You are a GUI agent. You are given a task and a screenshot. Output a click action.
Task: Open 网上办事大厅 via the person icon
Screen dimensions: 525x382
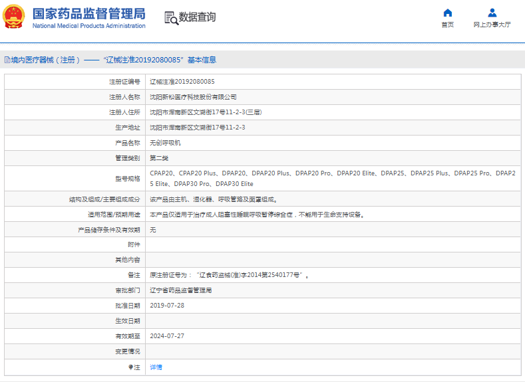(492, 13)
